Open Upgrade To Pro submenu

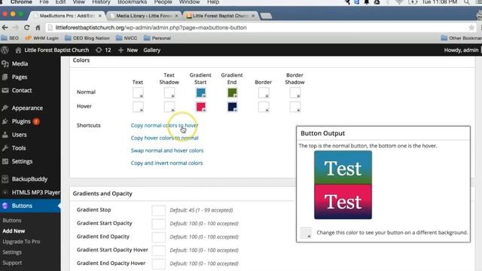click(21, 242)
